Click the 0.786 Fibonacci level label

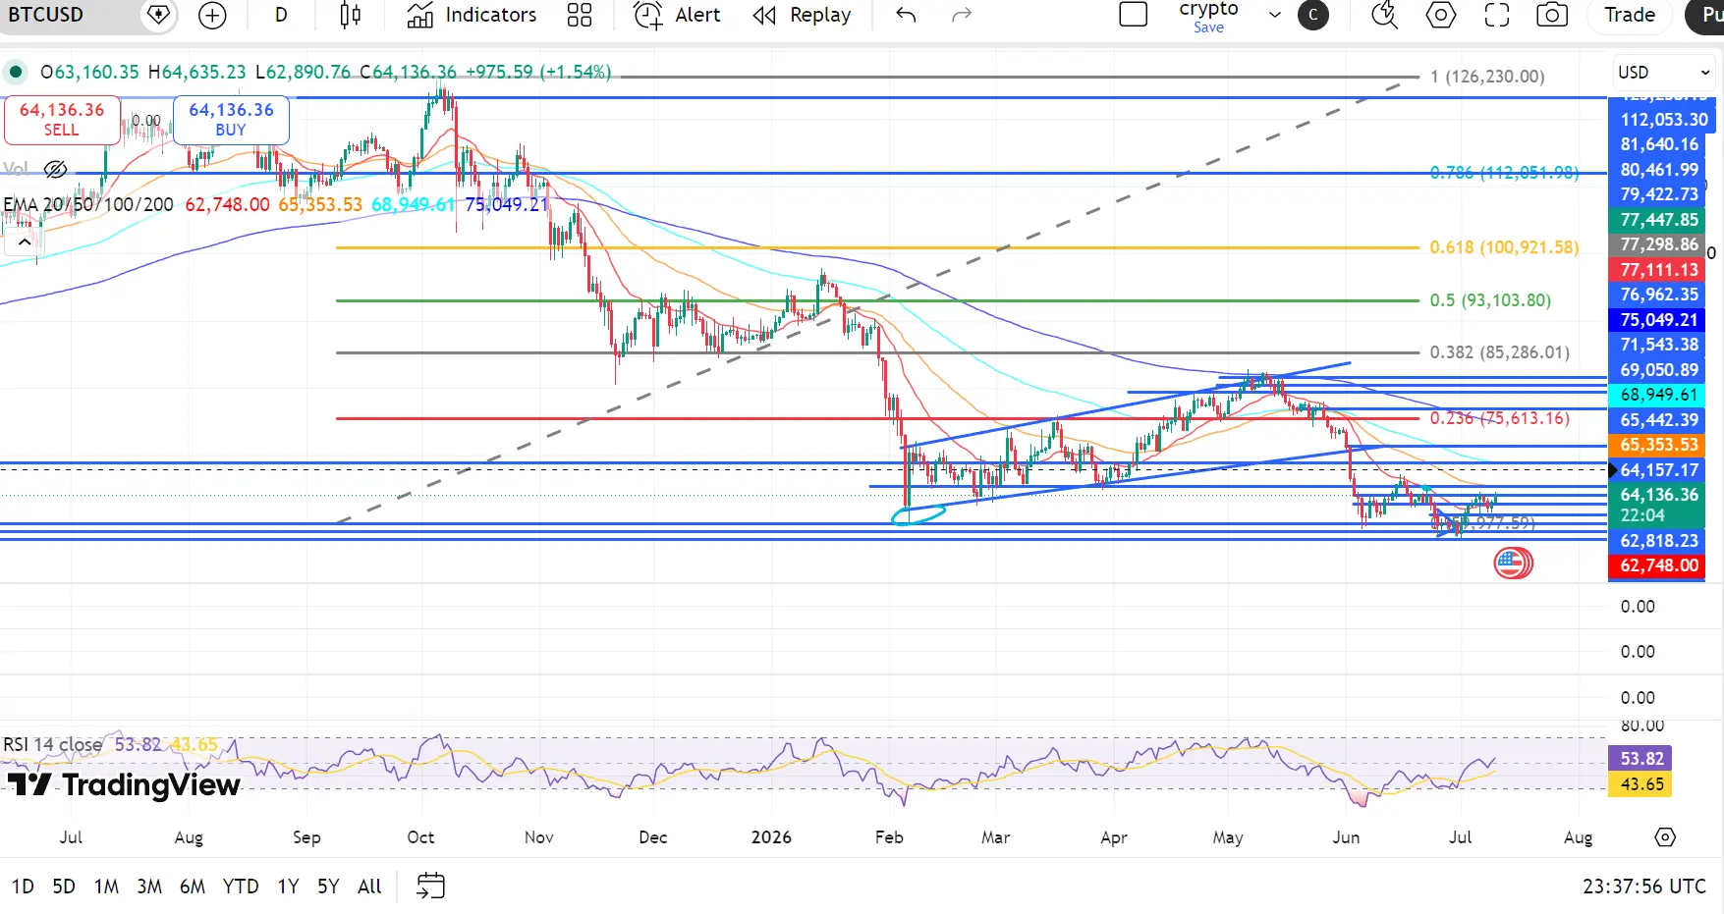click(x=1504, y=173)
